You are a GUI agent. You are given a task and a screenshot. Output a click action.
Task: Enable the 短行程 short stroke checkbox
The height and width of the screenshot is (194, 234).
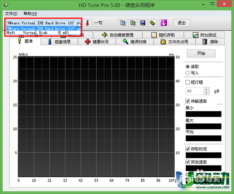[x=188, y=82]
